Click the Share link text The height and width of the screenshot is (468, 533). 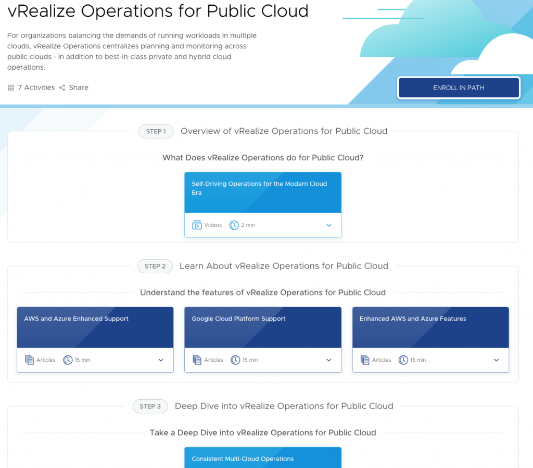click(79, 87)
